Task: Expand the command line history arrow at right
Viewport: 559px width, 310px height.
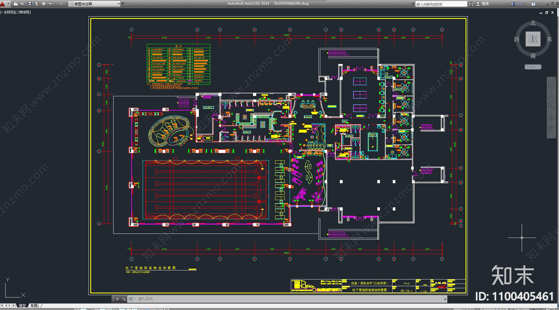Action: coord(445,299)
